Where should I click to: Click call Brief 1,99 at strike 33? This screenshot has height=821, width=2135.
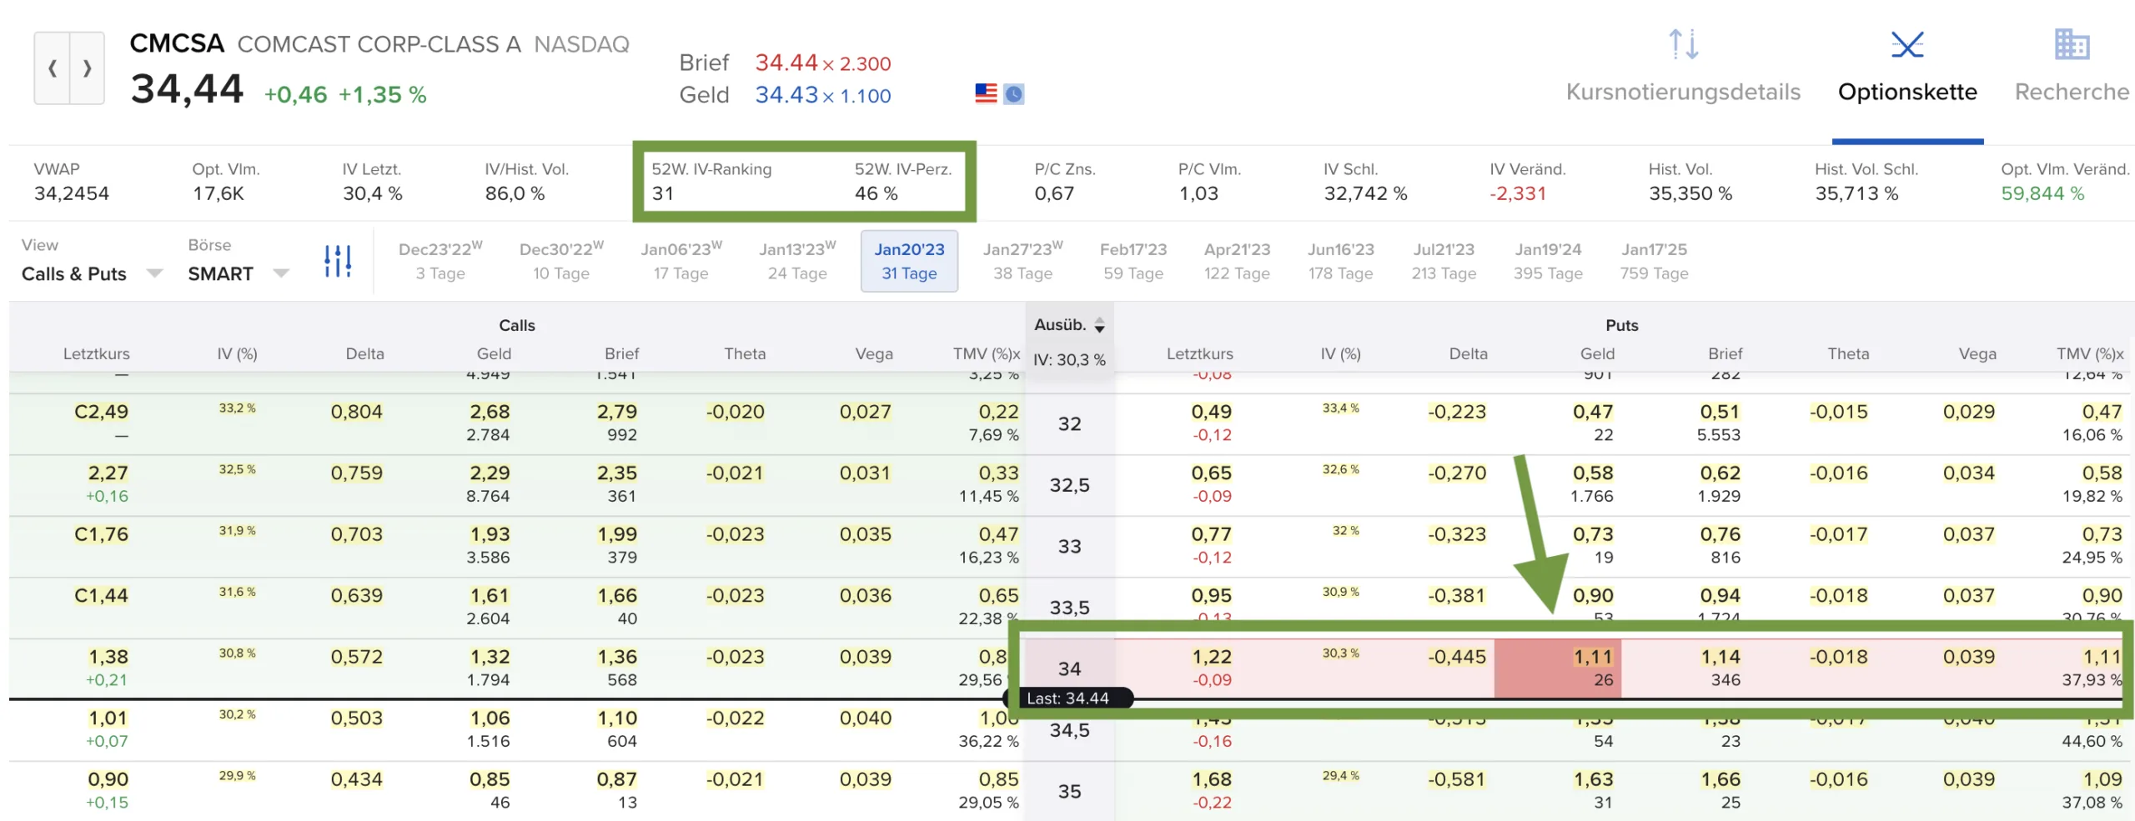(x=617, y=534)
